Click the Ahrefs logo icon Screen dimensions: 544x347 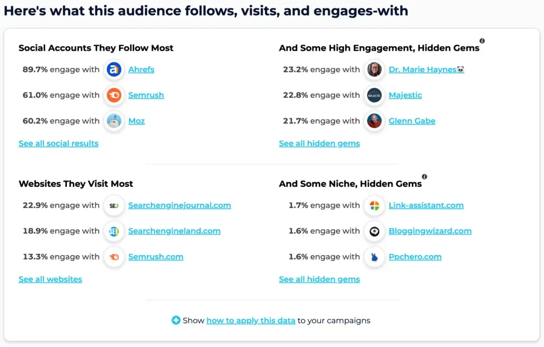[x=114, y=70]
